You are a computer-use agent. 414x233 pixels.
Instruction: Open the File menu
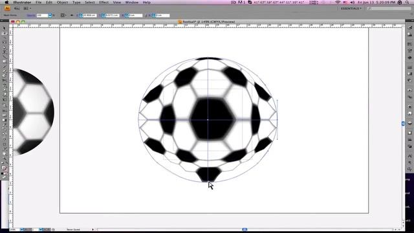tap(39, 3)
